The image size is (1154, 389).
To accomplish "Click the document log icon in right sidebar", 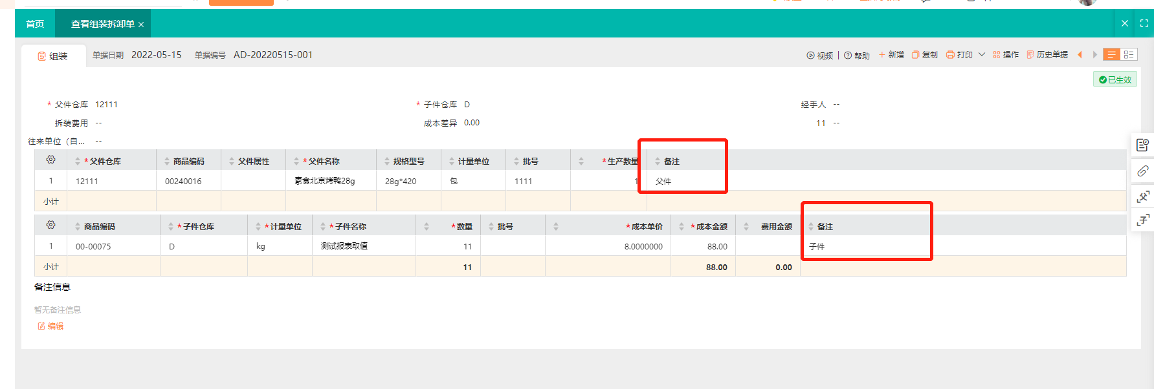I will [x=1143, y=145].
